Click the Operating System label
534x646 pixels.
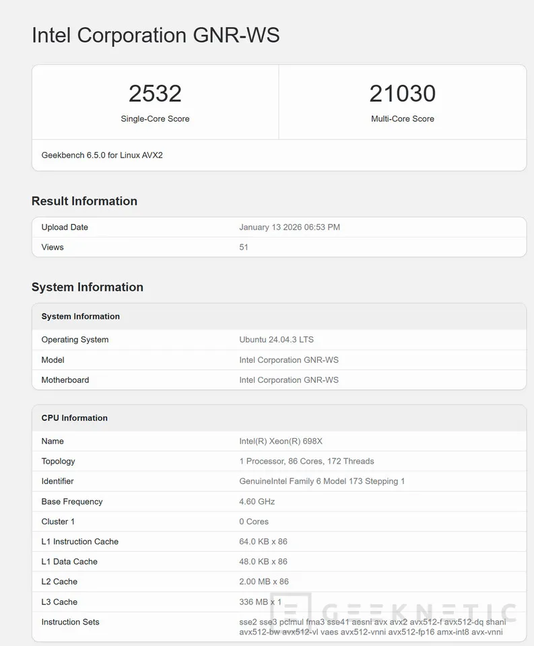75,339
